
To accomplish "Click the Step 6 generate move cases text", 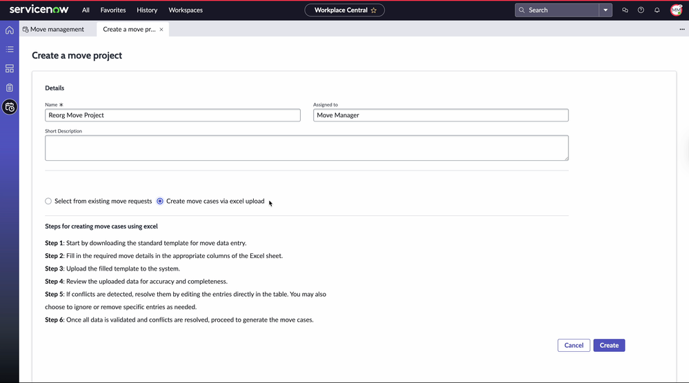I will 179,320.
